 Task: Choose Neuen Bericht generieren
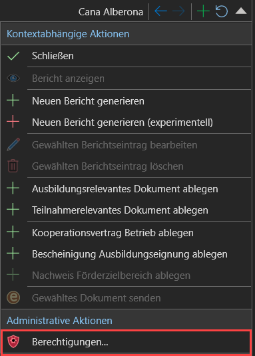[127, 101]
